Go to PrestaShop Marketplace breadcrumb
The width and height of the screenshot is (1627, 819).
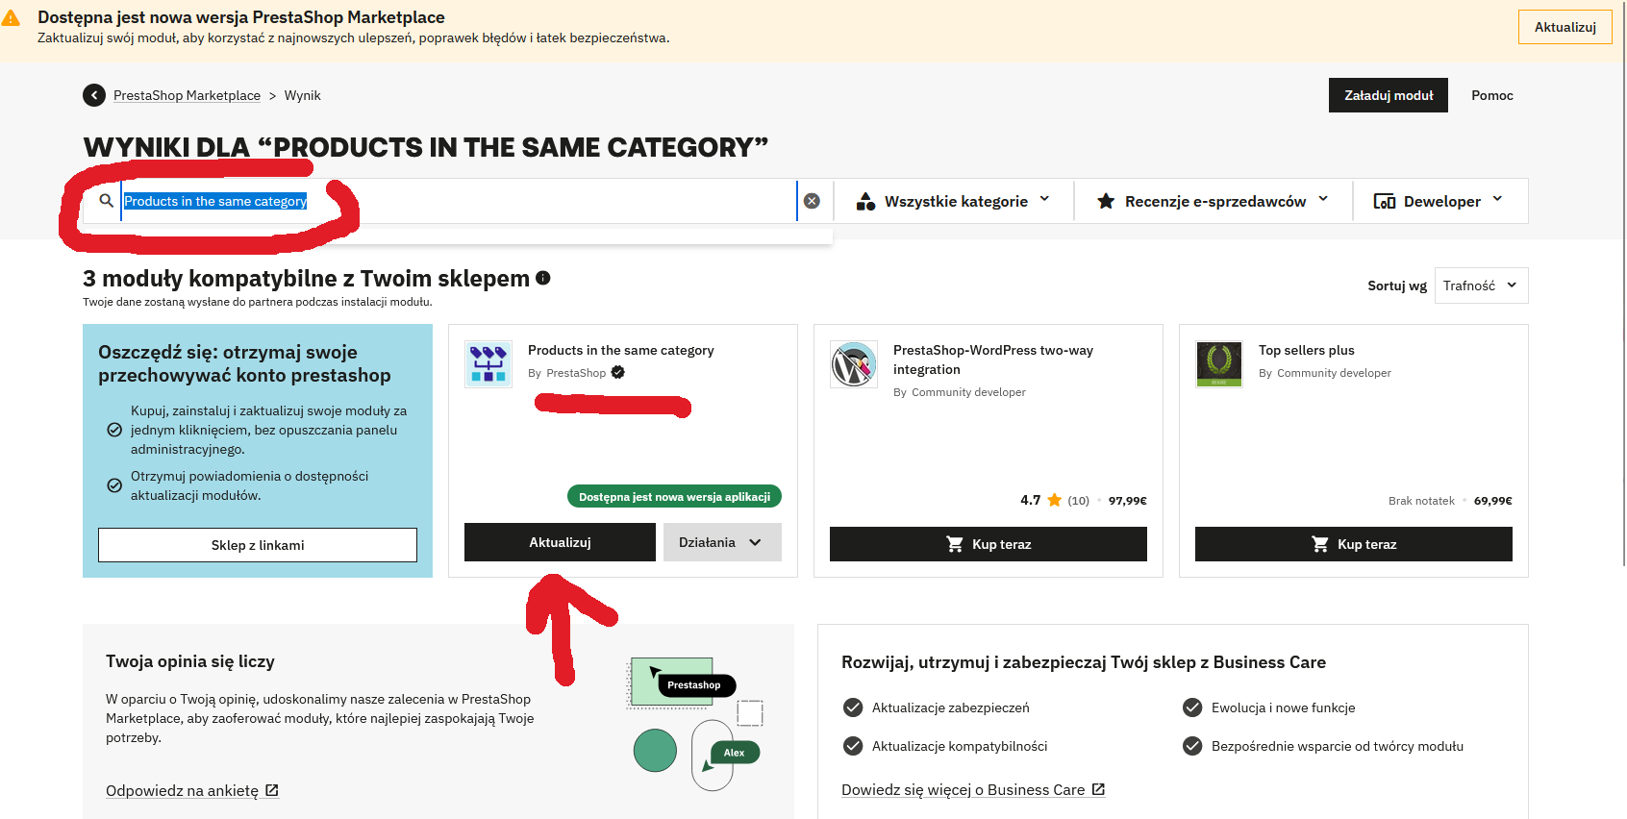pyautogui.click(x=187, y=95)
